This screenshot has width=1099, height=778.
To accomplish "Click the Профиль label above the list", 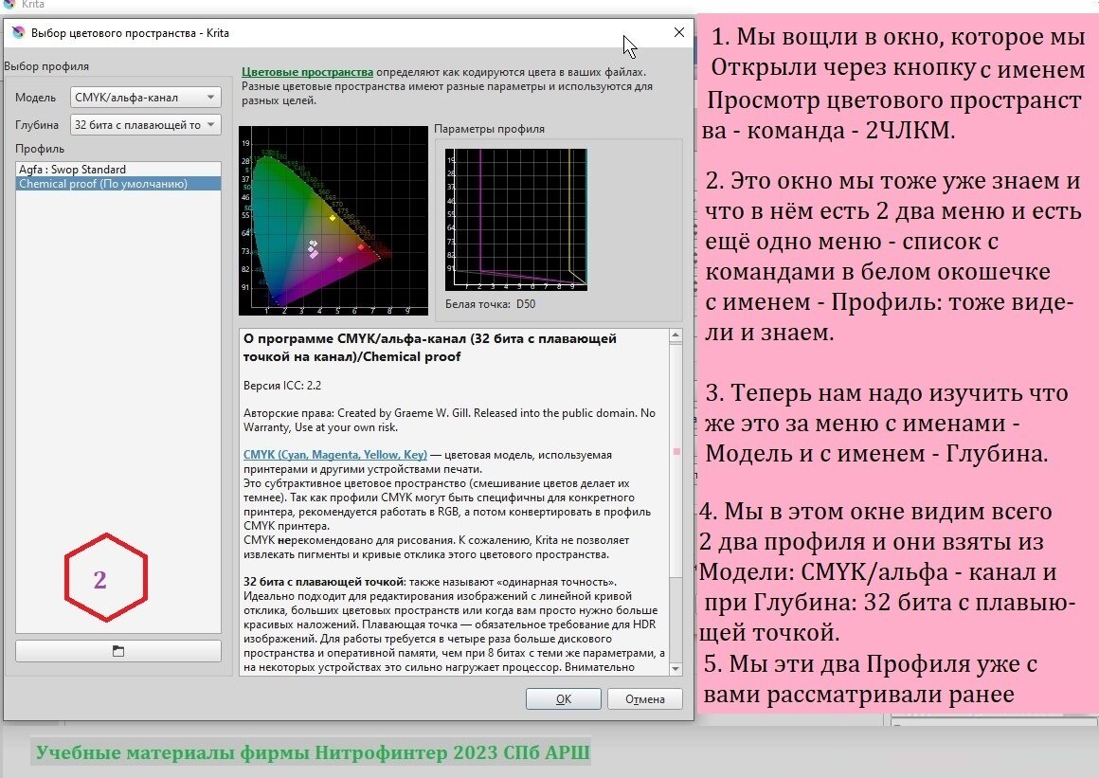I will 40,149.
